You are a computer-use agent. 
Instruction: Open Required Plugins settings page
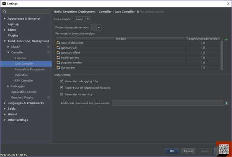[22, 97]
